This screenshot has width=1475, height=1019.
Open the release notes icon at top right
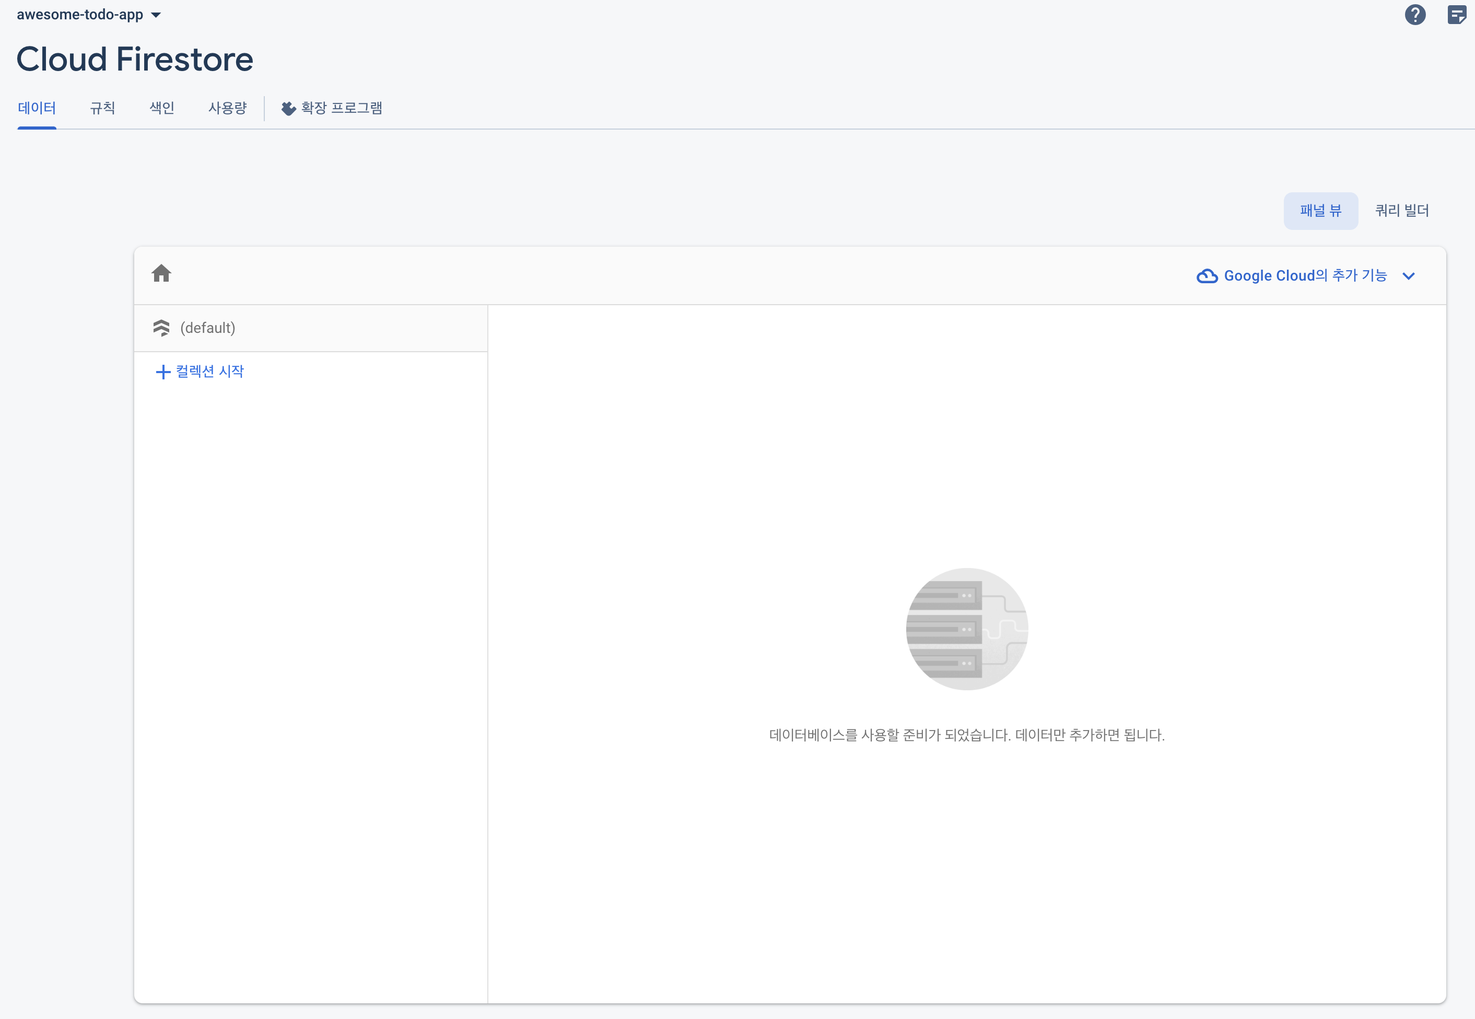pos(1457,15)
